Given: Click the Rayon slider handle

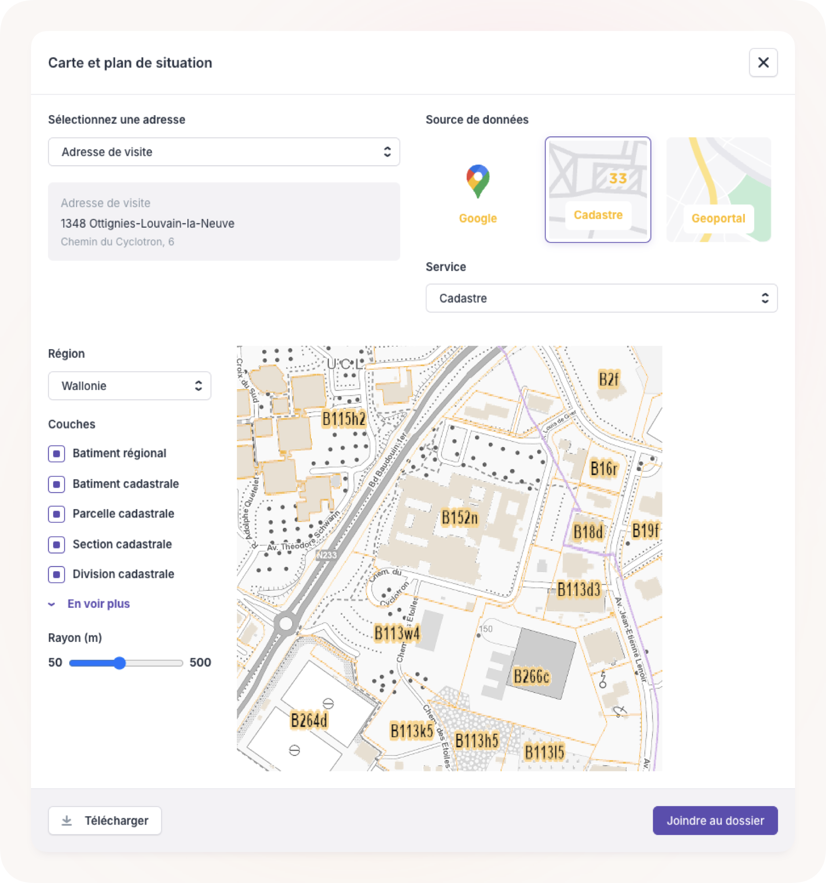Looking at the screenshot, I should 120,663.
